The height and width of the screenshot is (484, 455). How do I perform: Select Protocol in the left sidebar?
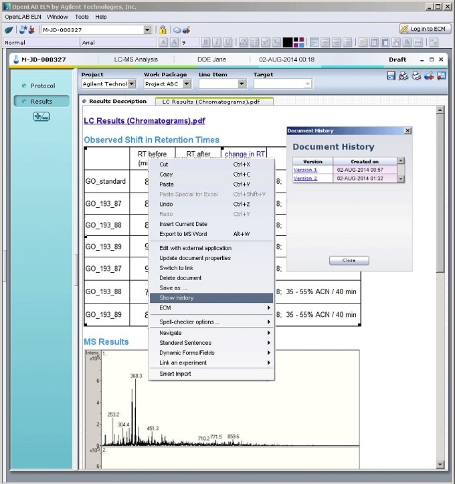coord(43,86)
